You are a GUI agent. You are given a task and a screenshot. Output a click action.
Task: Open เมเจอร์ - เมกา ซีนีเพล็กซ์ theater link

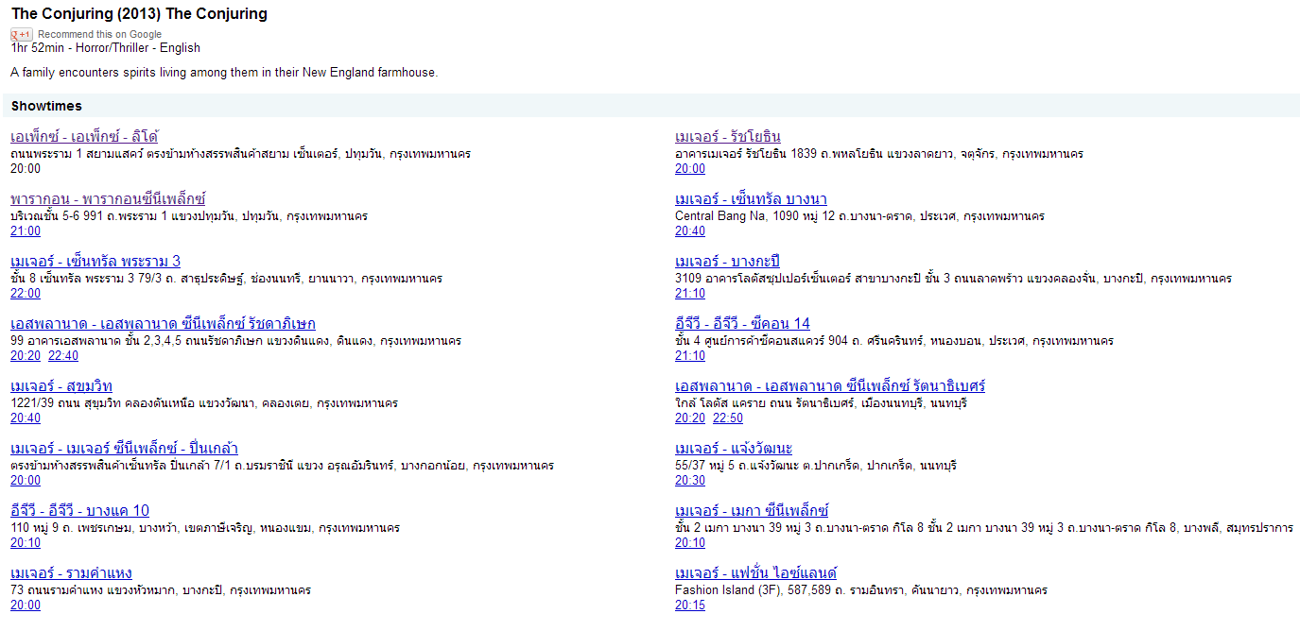coord(752,510)
